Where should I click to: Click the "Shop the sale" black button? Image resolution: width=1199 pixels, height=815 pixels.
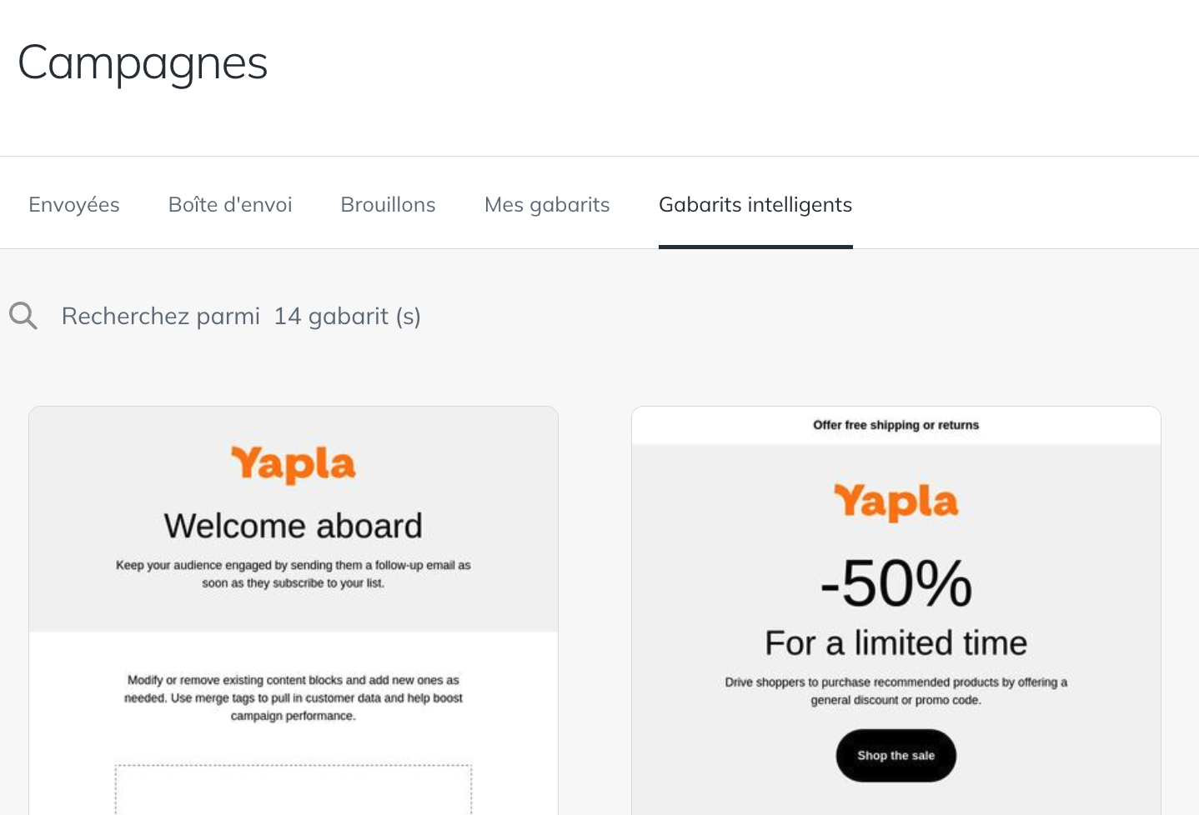[x=896, y=756]
